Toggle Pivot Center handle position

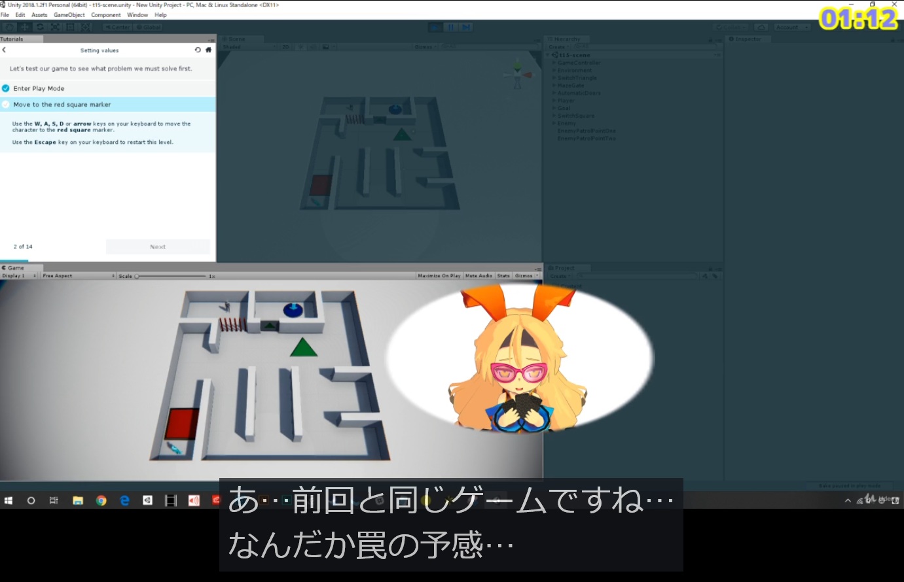pos(118,27)
